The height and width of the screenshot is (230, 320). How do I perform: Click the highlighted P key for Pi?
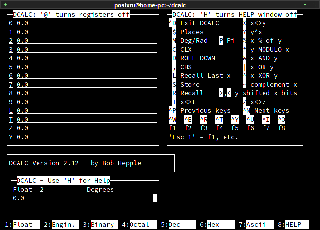pyautogui.click(x=221, y=41)
